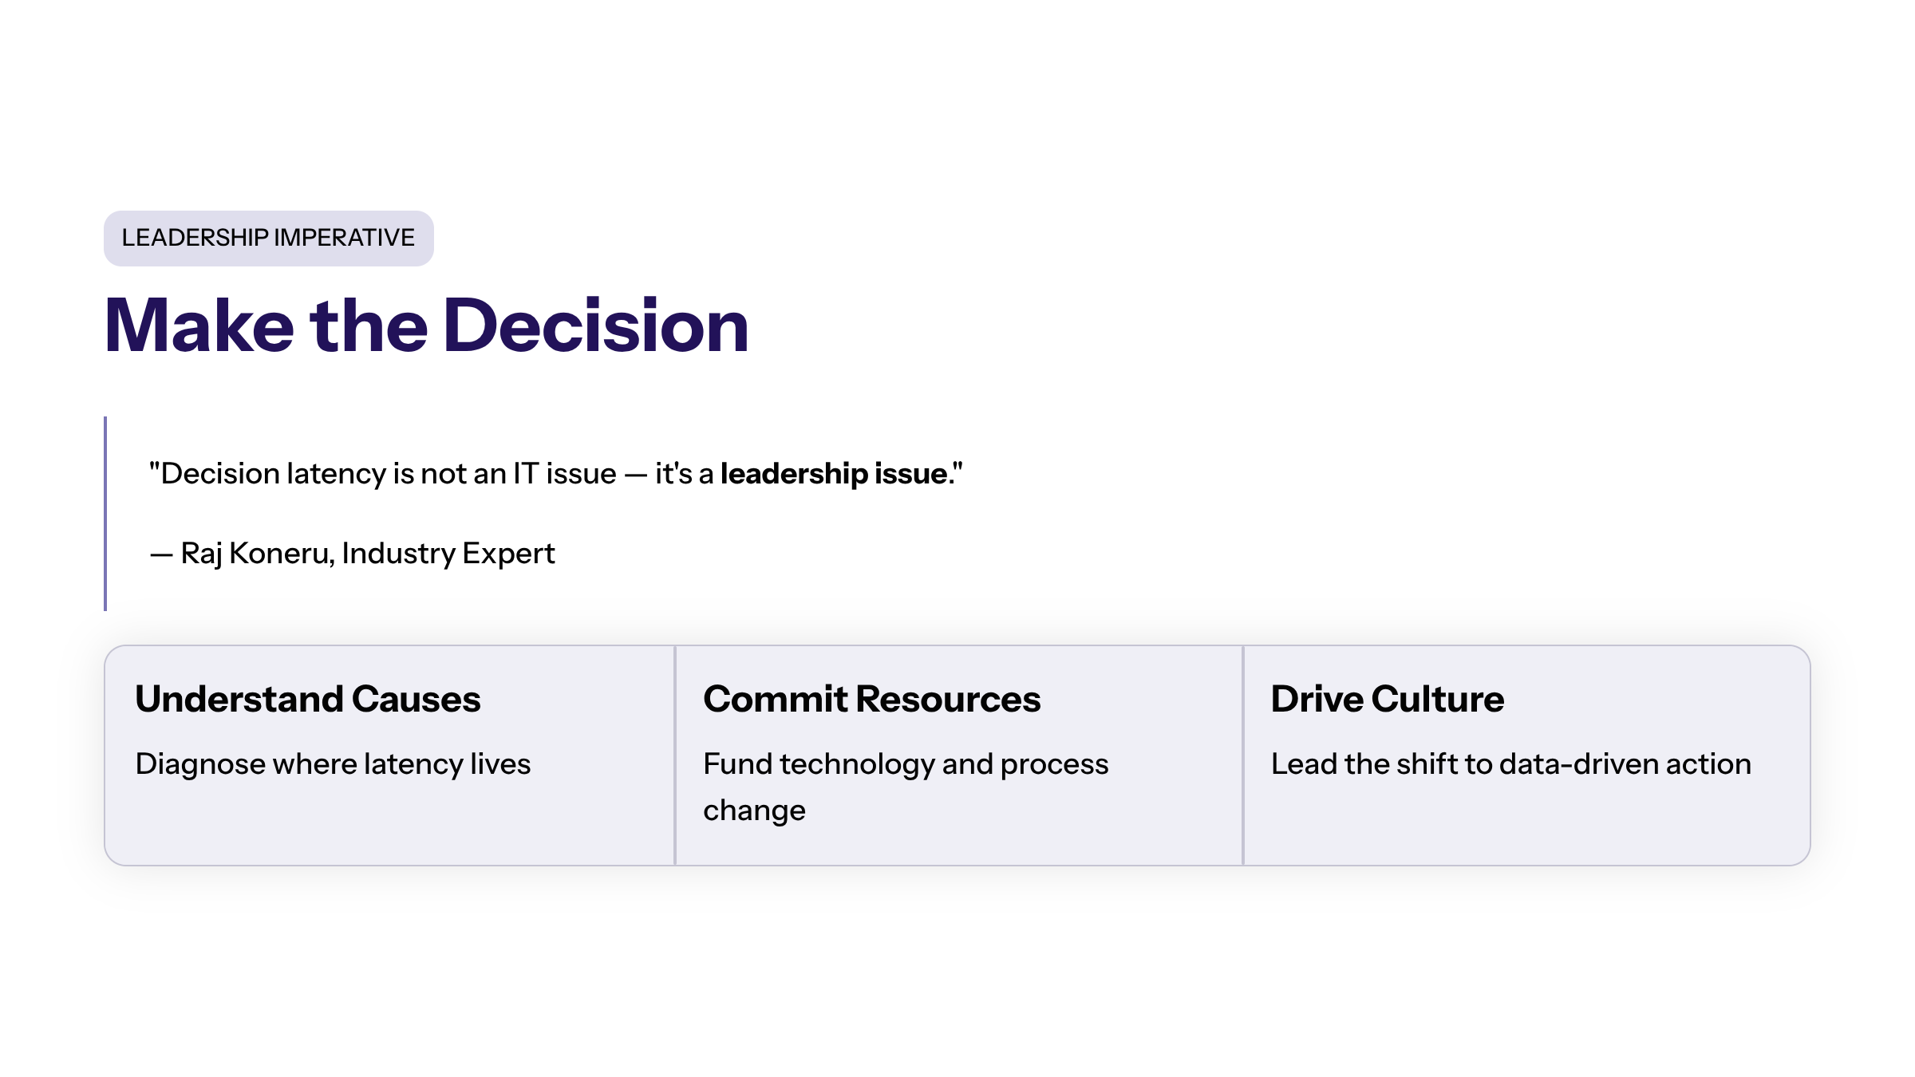The image size is (1915, 1077).
Task: Click the words Industry Expert
Action: pyautogui.click(x=448, y=553)
